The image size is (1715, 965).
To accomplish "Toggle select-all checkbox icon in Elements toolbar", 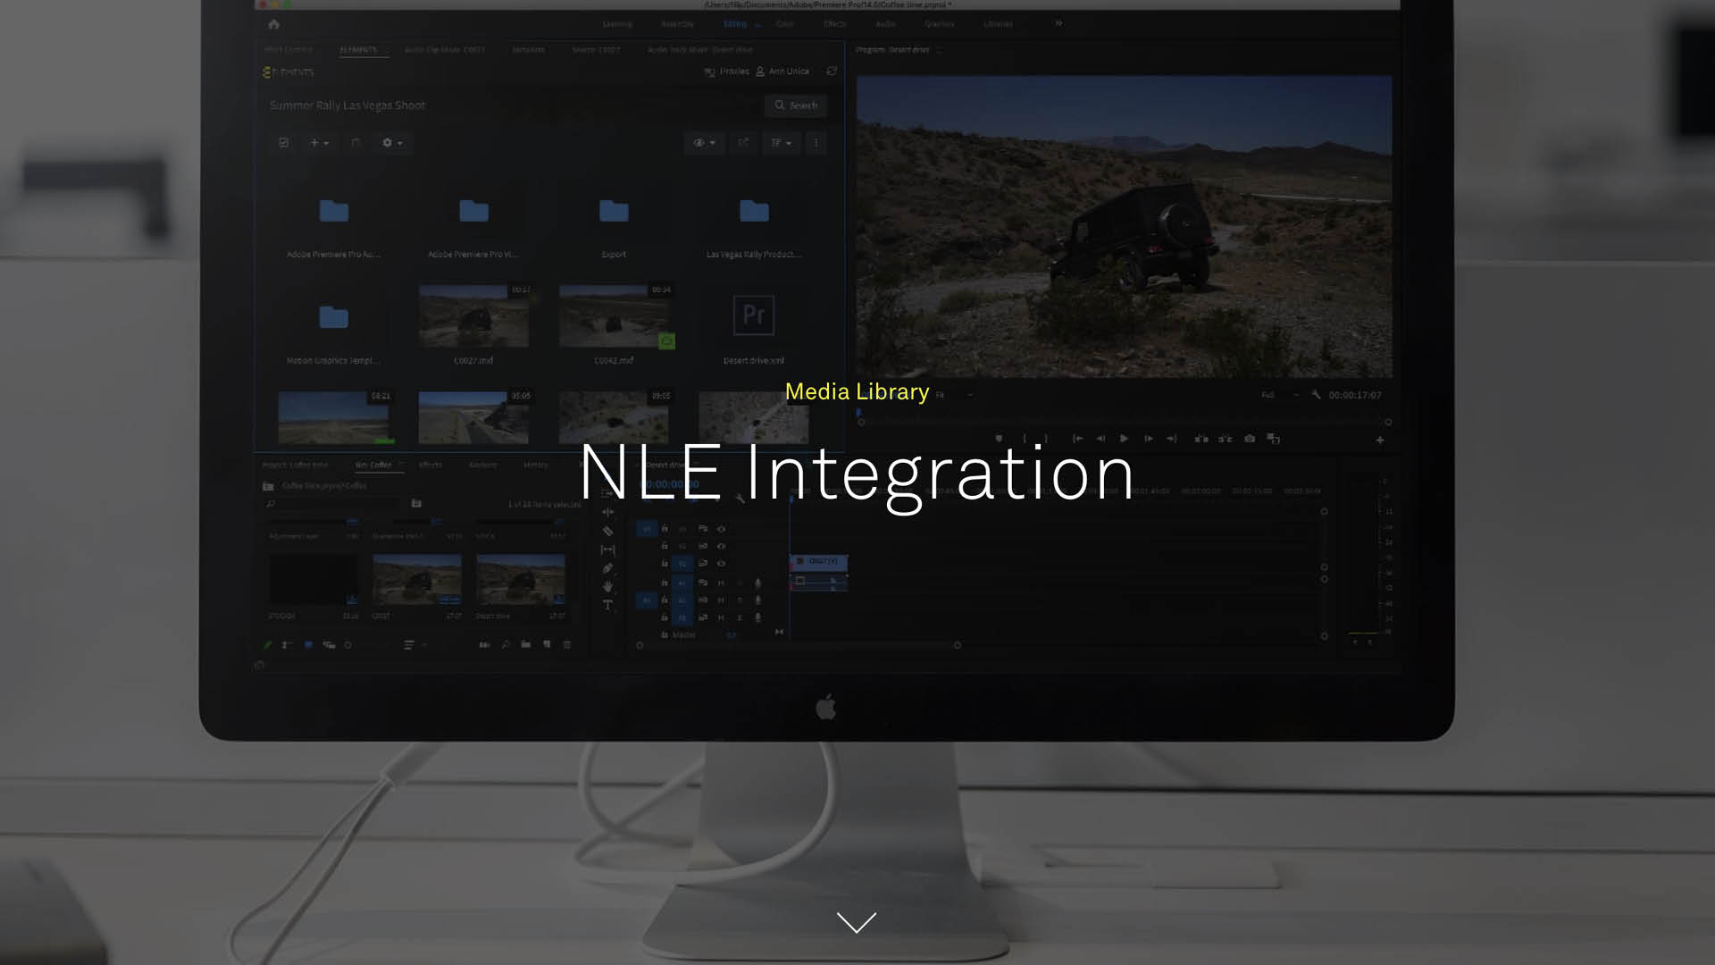I will pyautogui.click(x=284, y=143).
